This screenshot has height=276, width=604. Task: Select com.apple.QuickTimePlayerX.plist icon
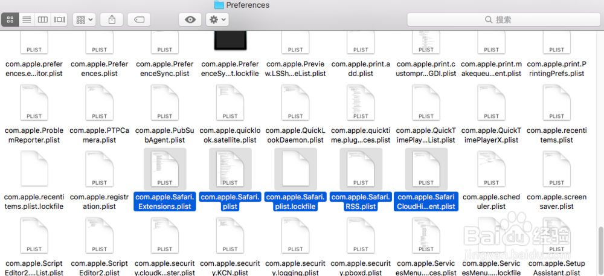pos(492,102)
